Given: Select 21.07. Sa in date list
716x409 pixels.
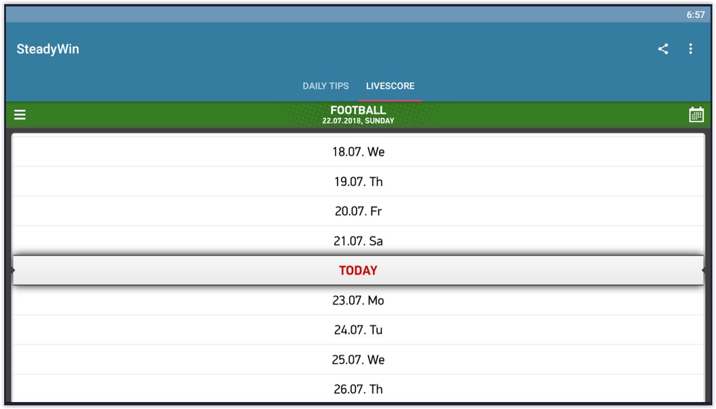Looking at the screenshot, I should (x=359, y=241).
